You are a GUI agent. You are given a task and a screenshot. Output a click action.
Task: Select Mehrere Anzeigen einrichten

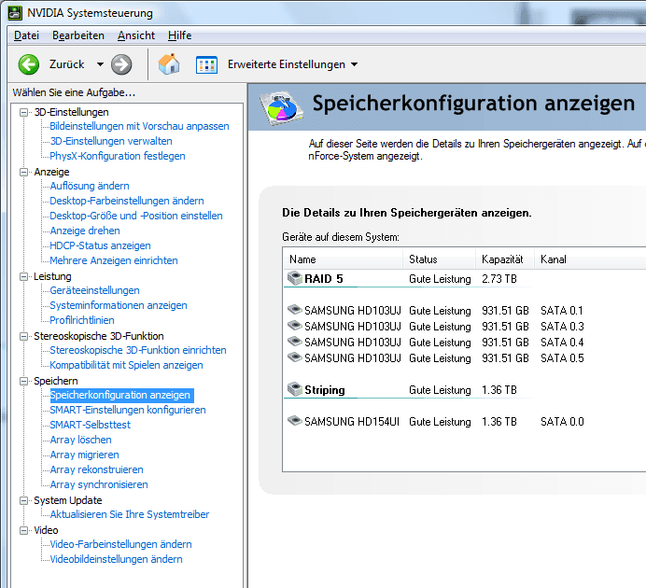(114, 260)
